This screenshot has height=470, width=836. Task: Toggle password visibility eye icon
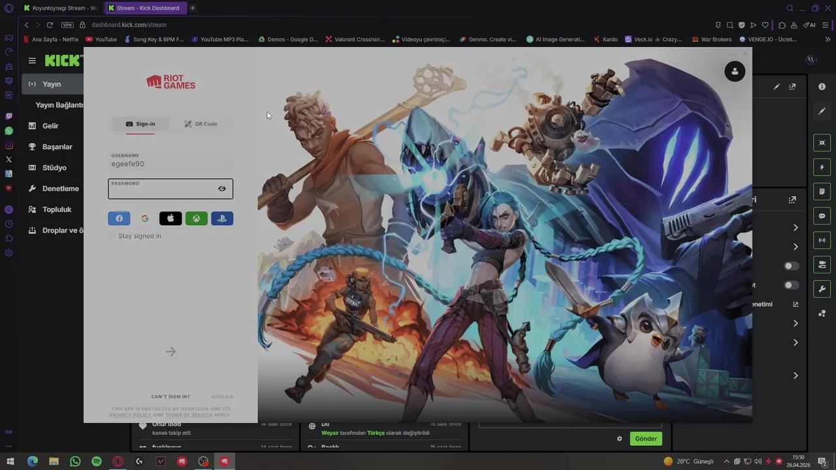pos(222,189)
